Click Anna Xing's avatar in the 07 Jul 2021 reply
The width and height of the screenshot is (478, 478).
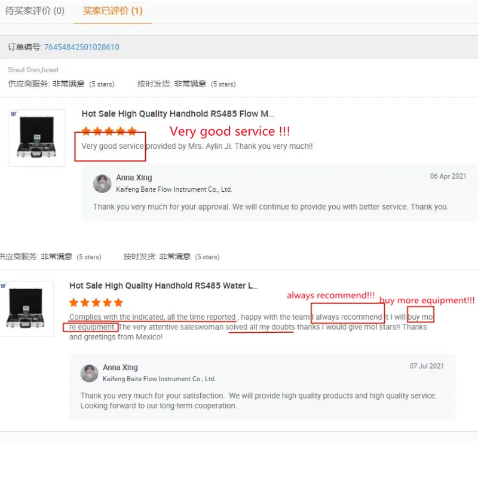point(89,373)
